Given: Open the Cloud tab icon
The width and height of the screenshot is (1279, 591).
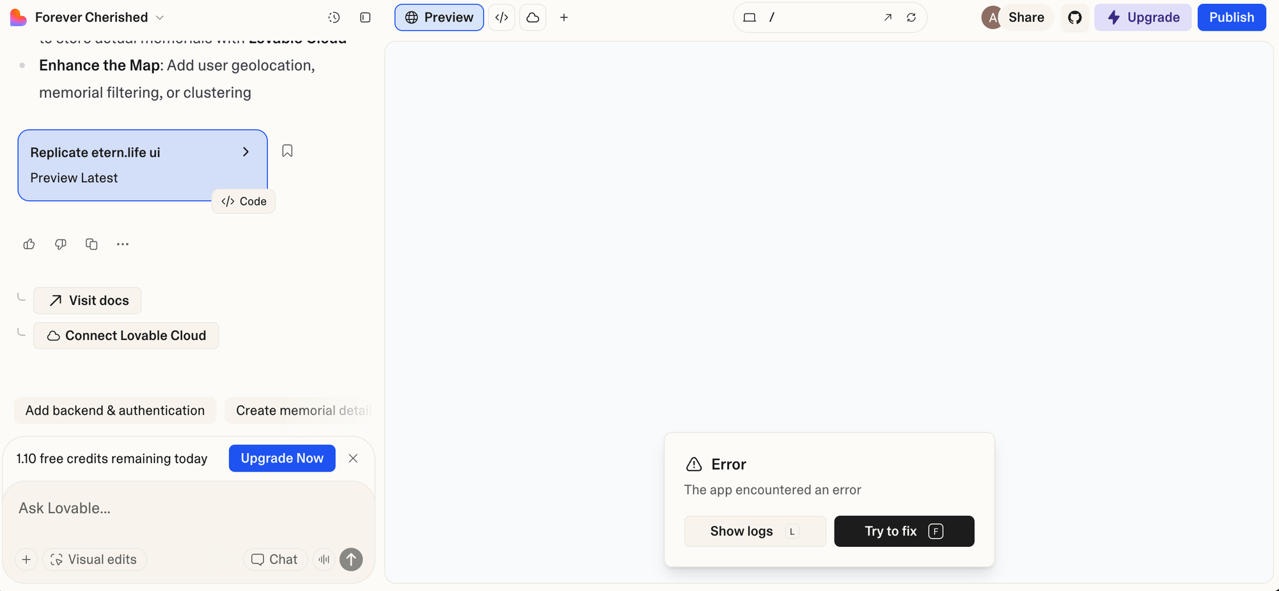Looking at the screenshot, I should click(x=533, y=17).
